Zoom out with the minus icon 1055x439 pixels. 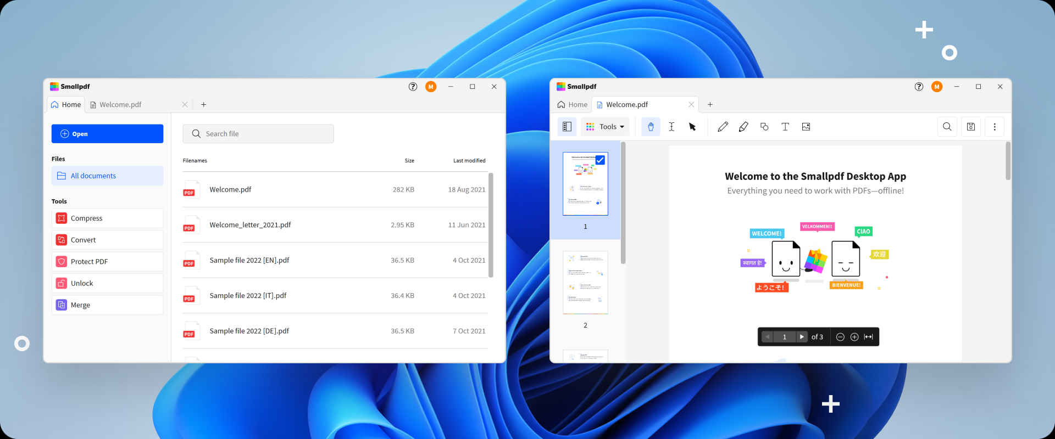840,337
